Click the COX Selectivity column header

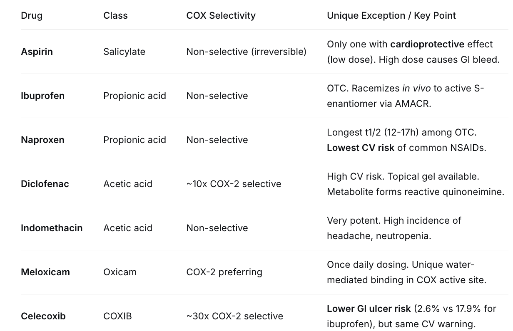click(x=221, y=16)
